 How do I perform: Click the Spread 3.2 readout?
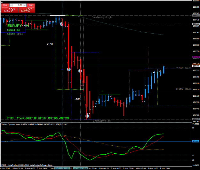(x=13, y=30)
